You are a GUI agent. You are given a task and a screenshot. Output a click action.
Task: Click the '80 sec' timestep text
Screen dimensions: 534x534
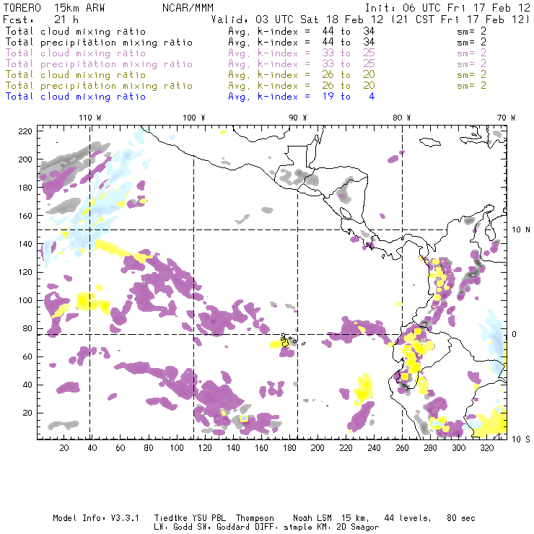pyautogui.click(x=461, y=518)
